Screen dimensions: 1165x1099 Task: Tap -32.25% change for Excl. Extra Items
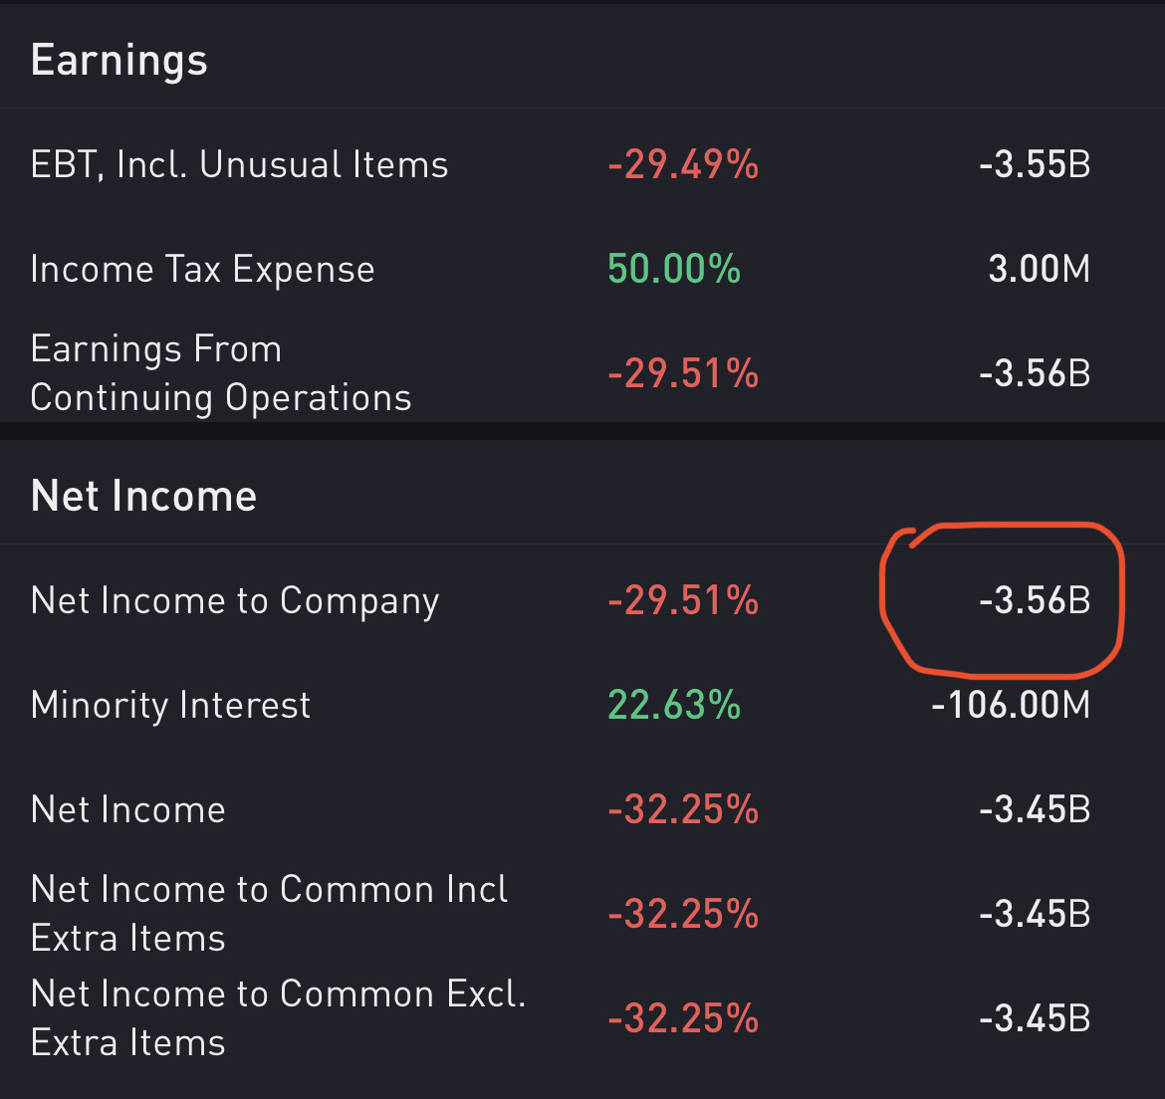click(683, 1018)
